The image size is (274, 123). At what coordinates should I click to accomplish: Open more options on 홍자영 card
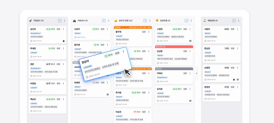(x=108, y=45)
